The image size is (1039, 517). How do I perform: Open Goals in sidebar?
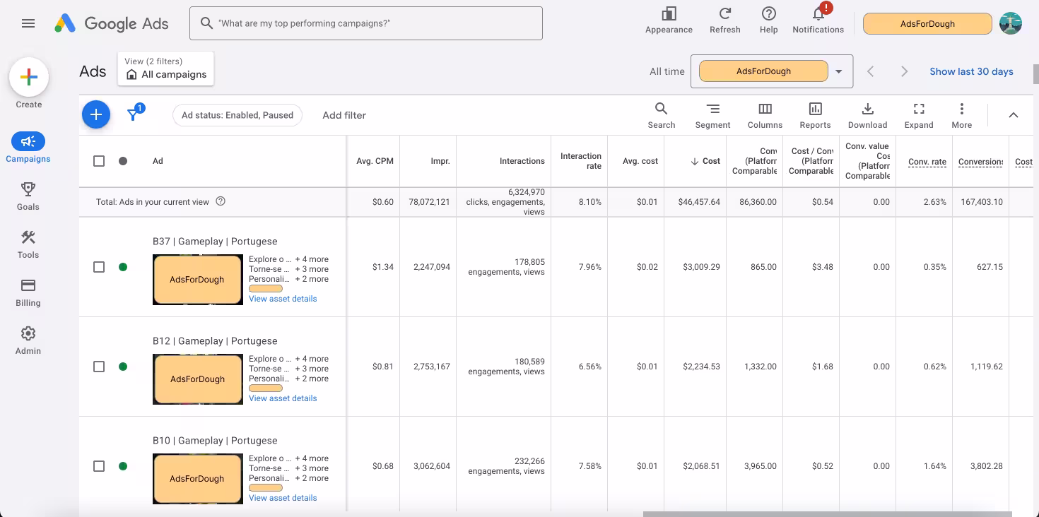pyautogui.click(x=28, y=196)
